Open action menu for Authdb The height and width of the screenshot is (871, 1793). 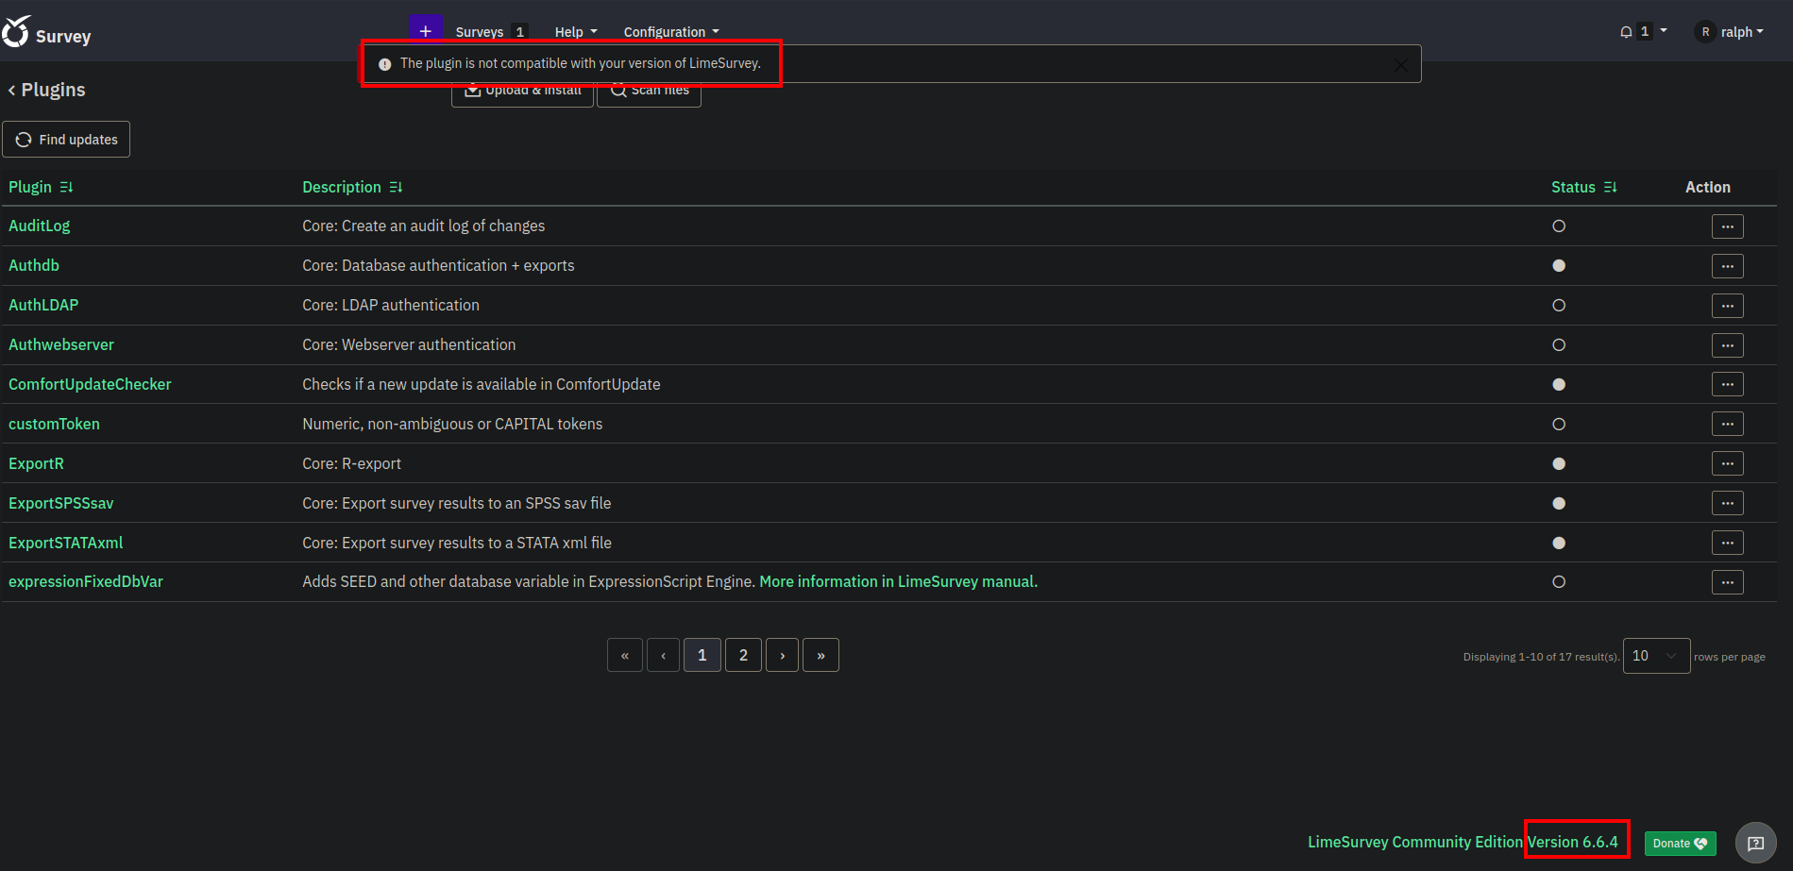1727,266
